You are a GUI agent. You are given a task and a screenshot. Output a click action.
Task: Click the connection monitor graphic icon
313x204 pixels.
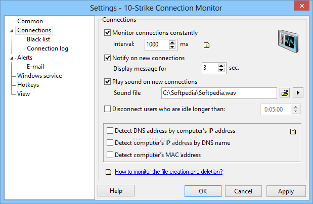[x=288, y=41]
